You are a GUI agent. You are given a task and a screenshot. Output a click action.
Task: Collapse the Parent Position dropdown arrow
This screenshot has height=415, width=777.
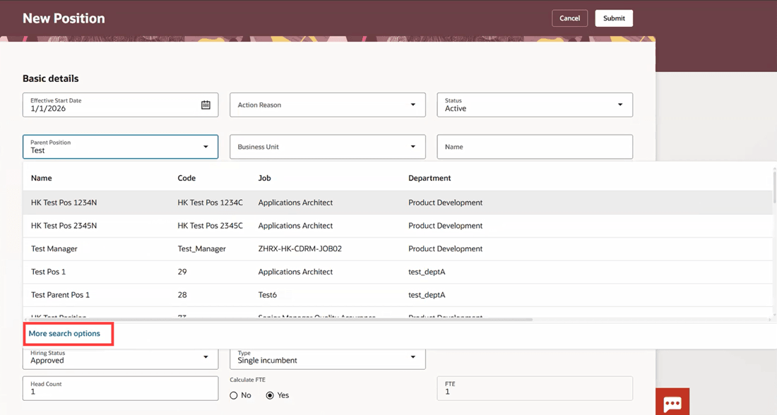[x=206, y=147]
